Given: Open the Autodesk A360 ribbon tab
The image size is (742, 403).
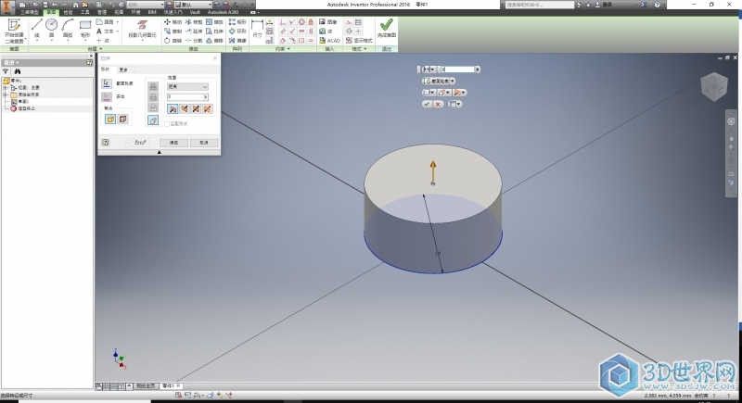Looking at the screenshot, I should coord(224,12).
